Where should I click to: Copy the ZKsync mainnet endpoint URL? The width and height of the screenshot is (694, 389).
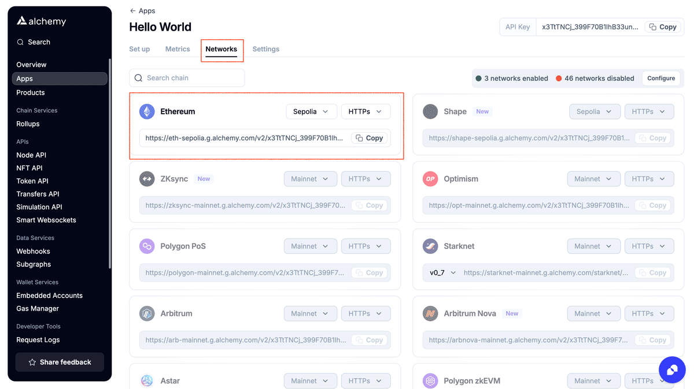tap(369, 205)
